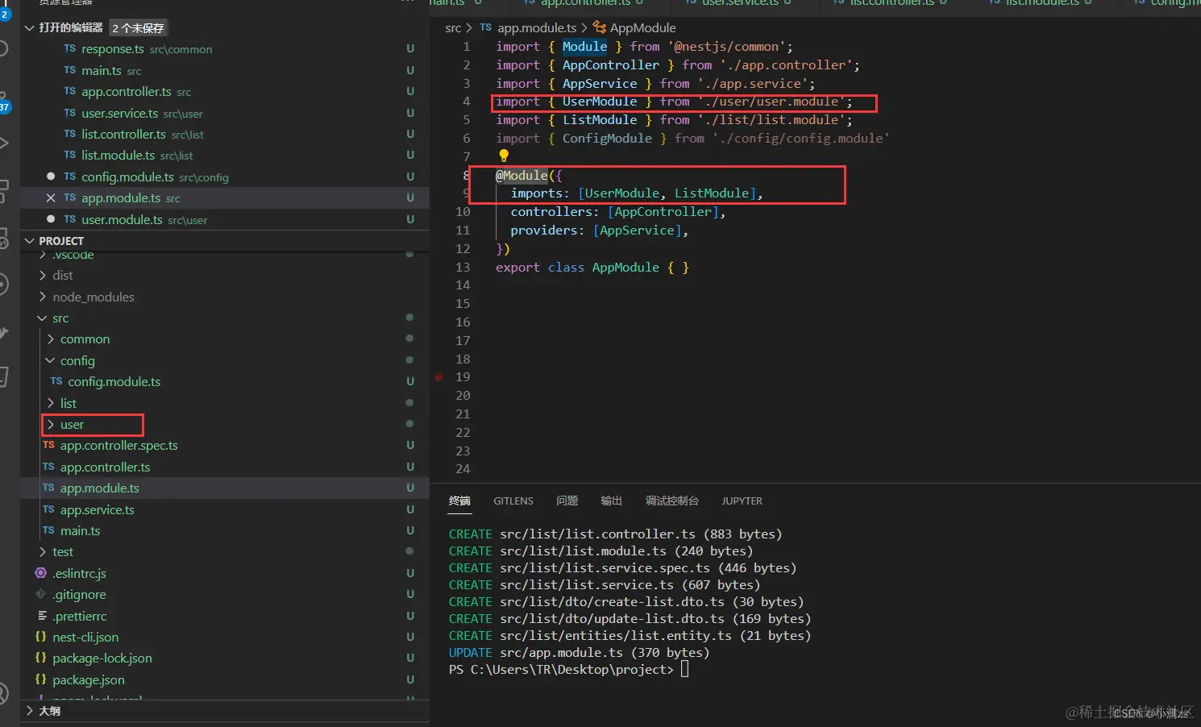Image resolution: width=1201 pixels, height=727 pixels.
Task: Switch to the 输出 output tab
Action: [611, 501]
